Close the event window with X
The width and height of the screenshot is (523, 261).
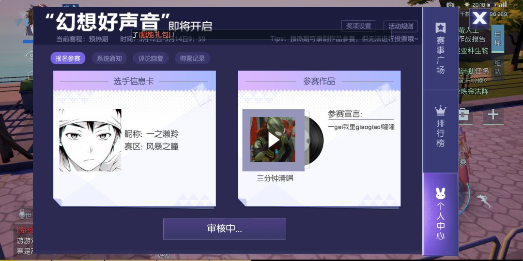click(x=479, y=18)
